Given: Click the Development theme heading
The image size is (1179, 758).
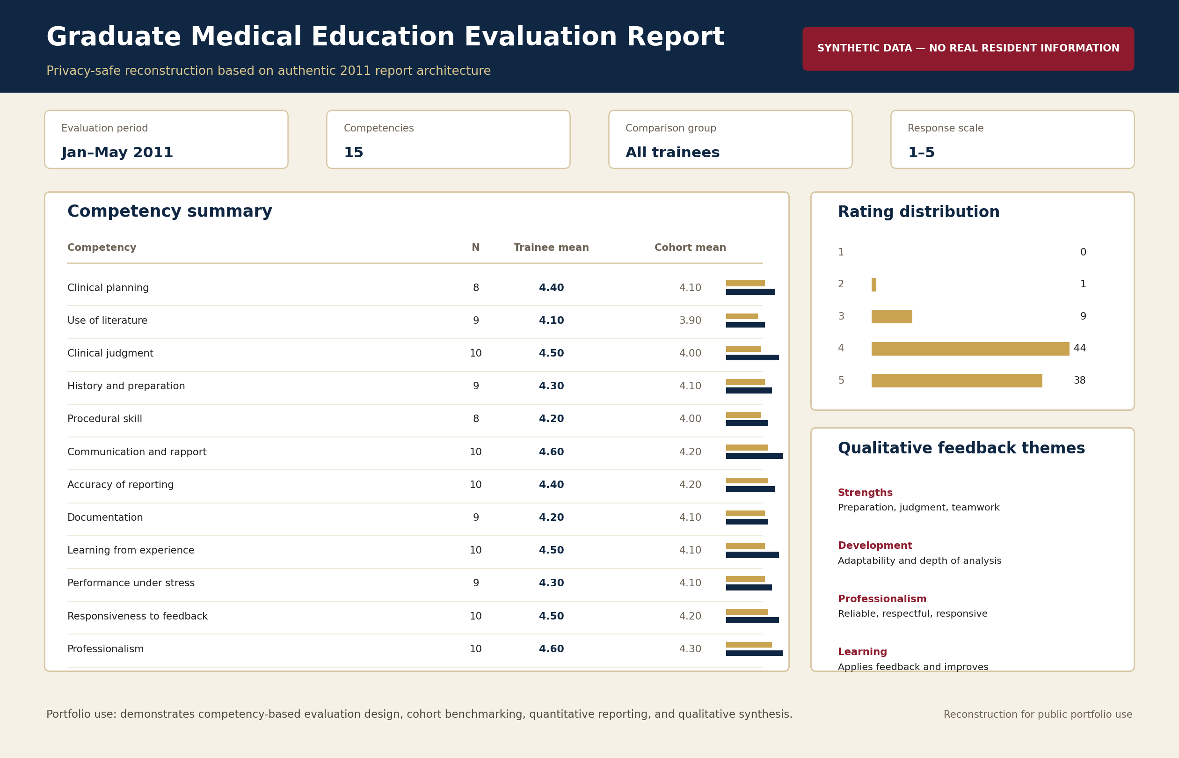Looking at the screenshot, I should (875, 546).
